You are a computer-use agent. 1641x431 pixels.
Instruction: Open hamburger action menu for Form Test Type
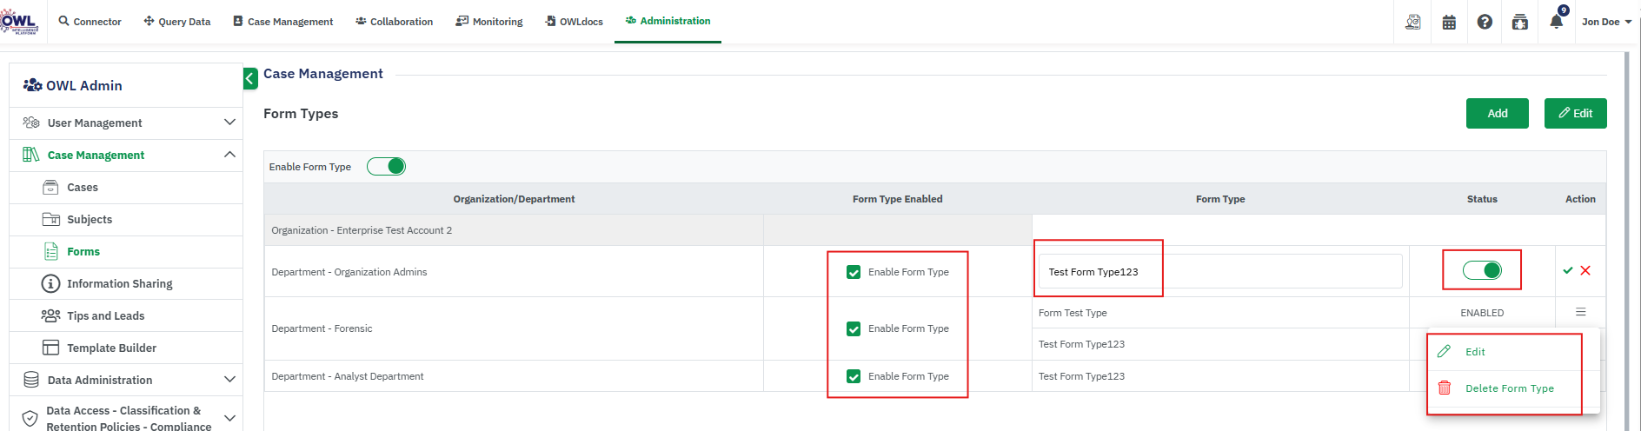point(1580,312)
